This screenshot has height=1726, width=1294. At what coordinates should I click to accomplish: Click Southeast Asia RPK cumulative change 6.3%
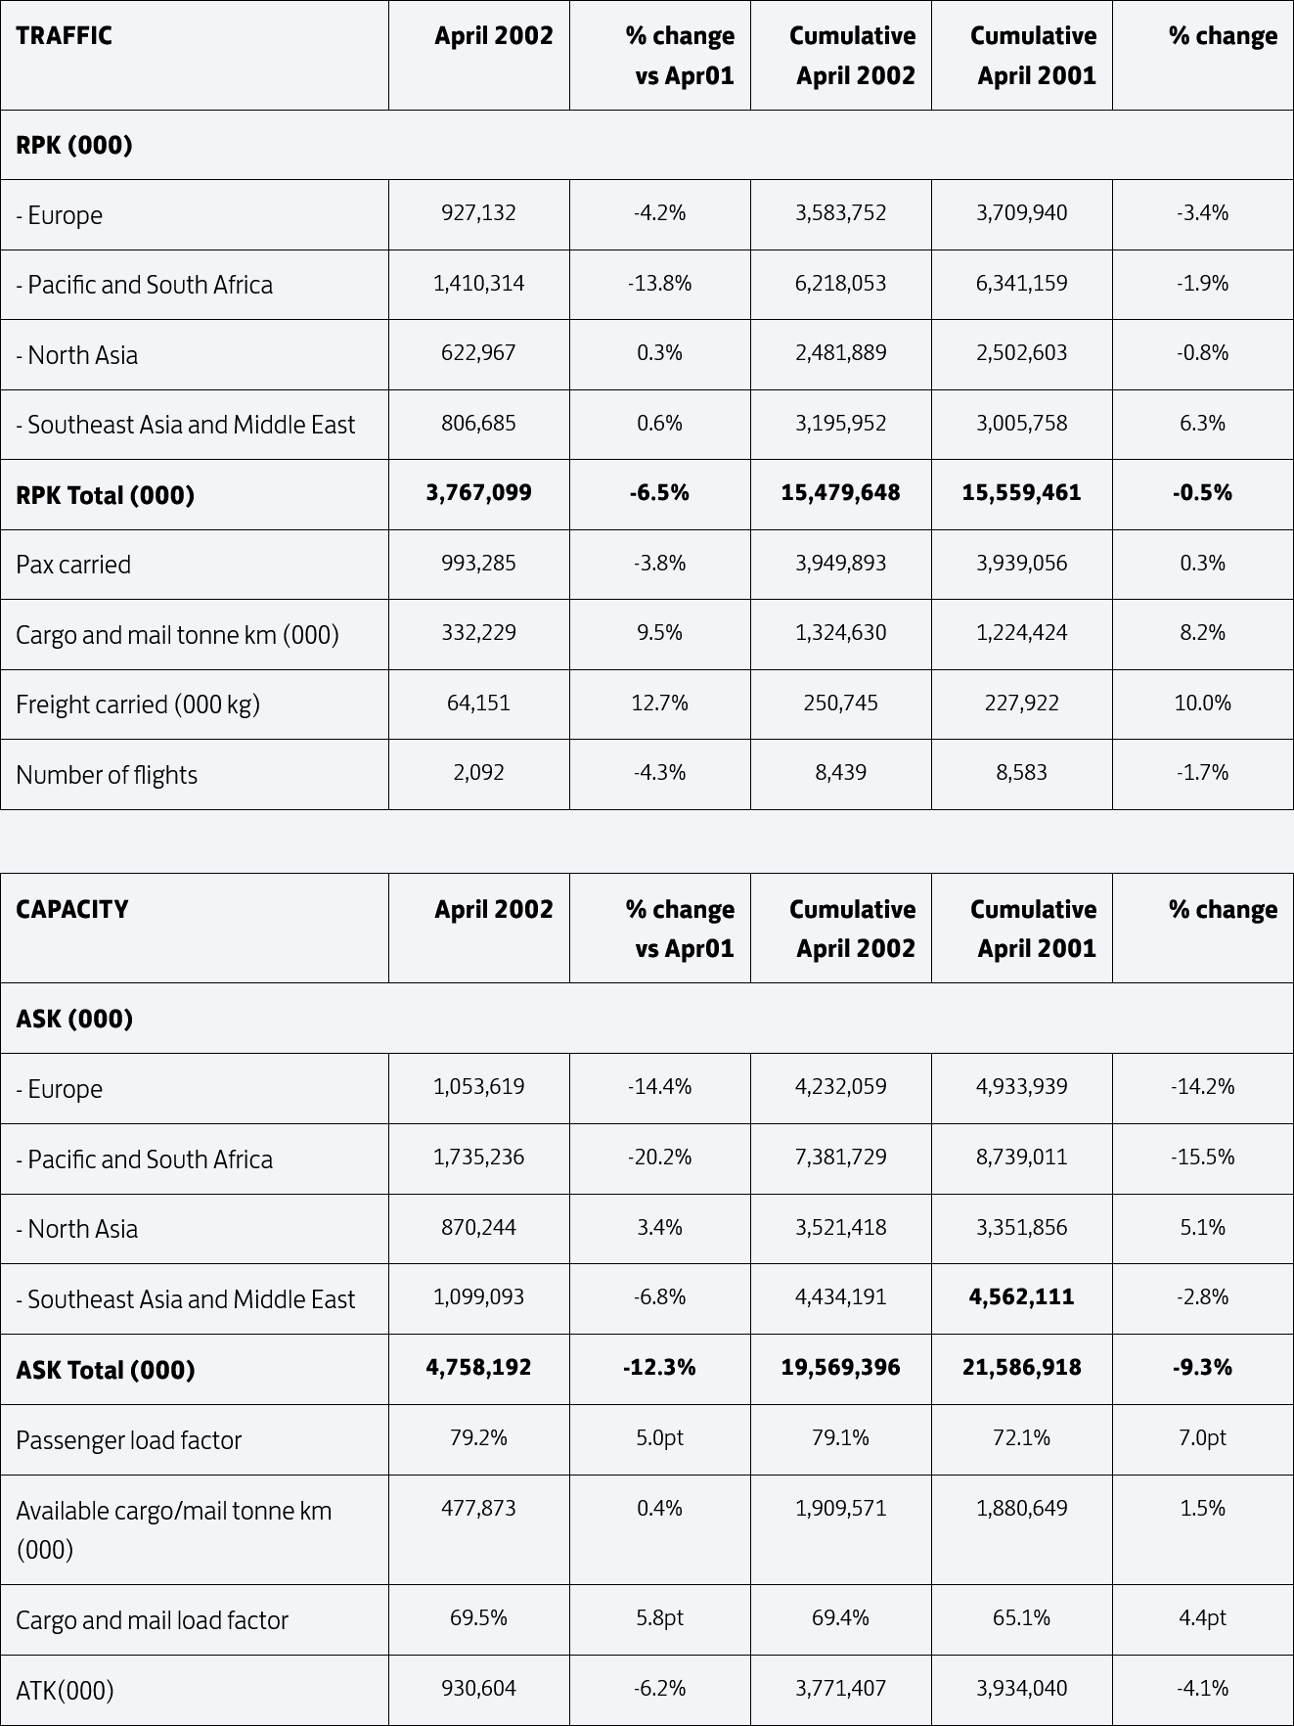point(1202,424)
